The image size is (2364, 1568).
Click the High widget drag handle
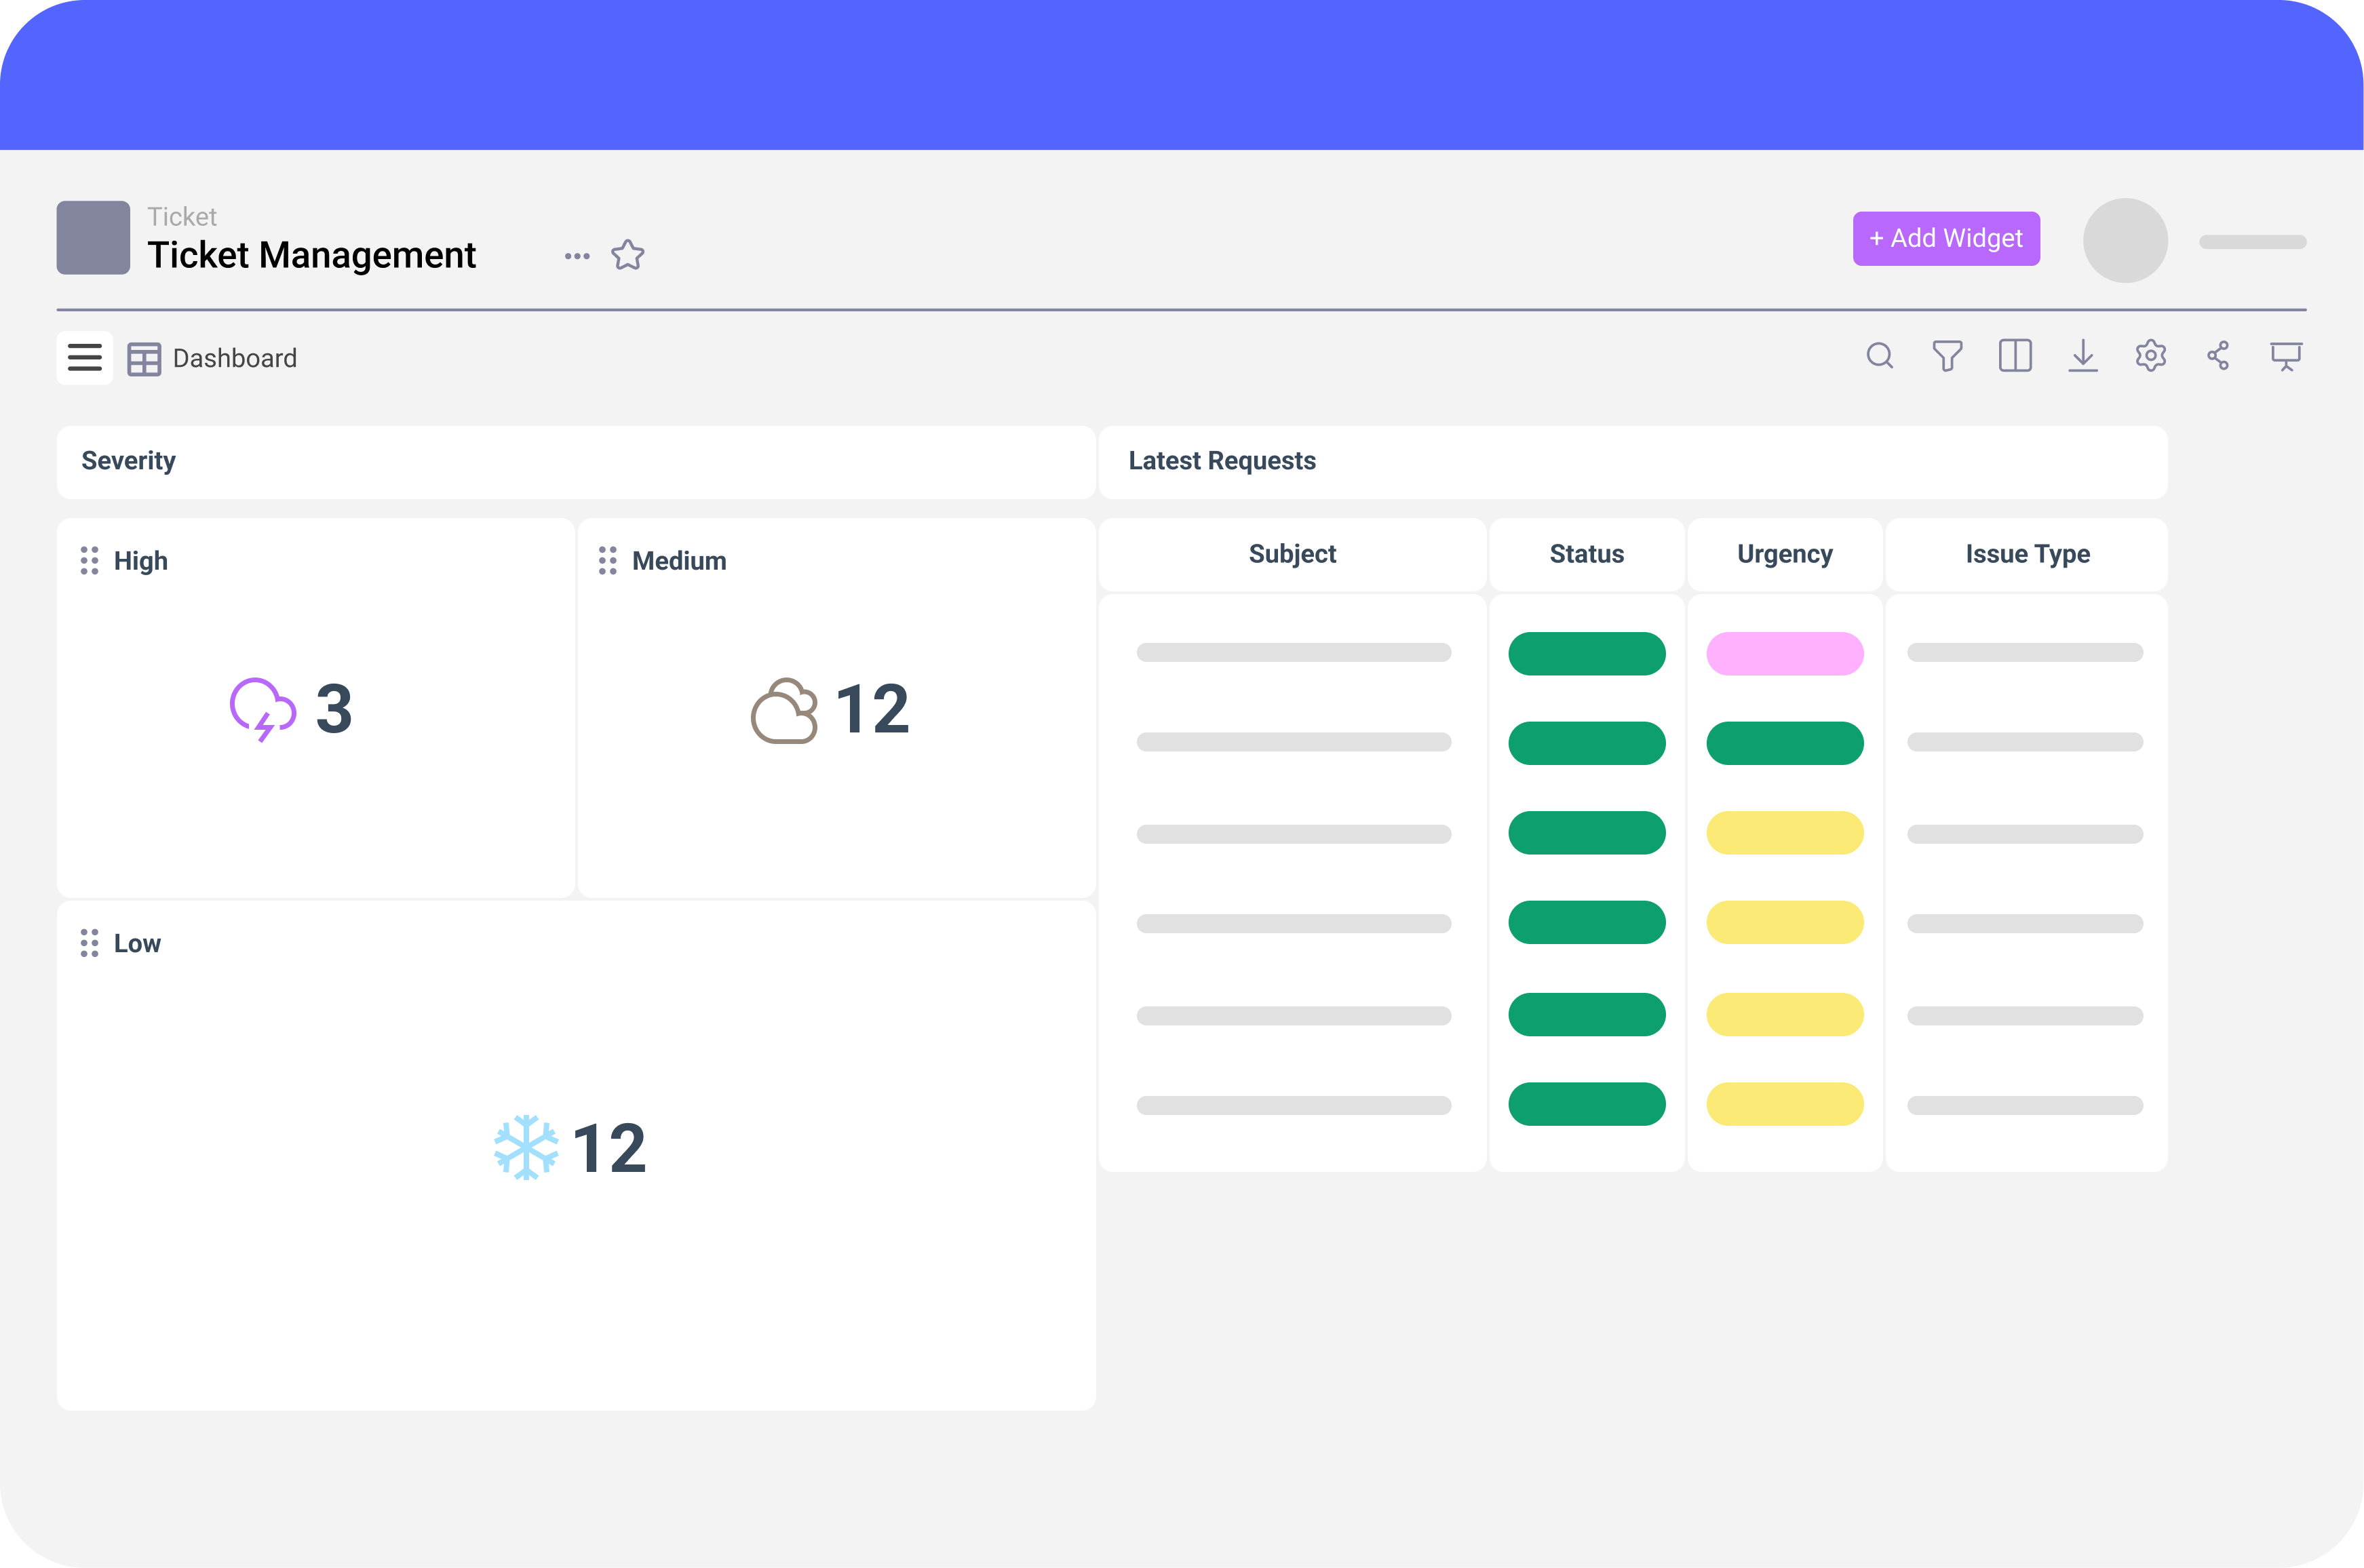[89, 560]
